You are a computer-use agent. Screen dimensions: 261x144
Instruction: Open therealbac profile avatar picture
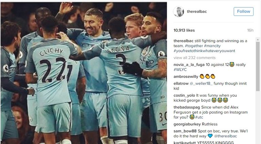click(x=179, y=11)
